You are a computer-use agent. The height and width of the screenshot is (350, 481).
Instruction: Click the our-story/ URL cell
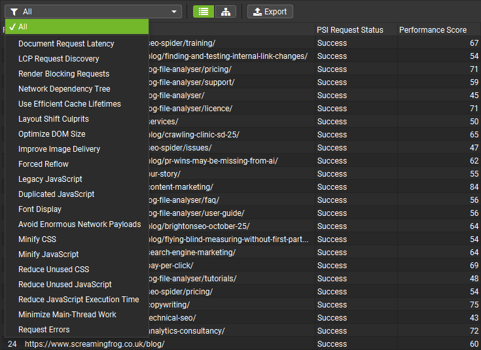tap(232, 173)
